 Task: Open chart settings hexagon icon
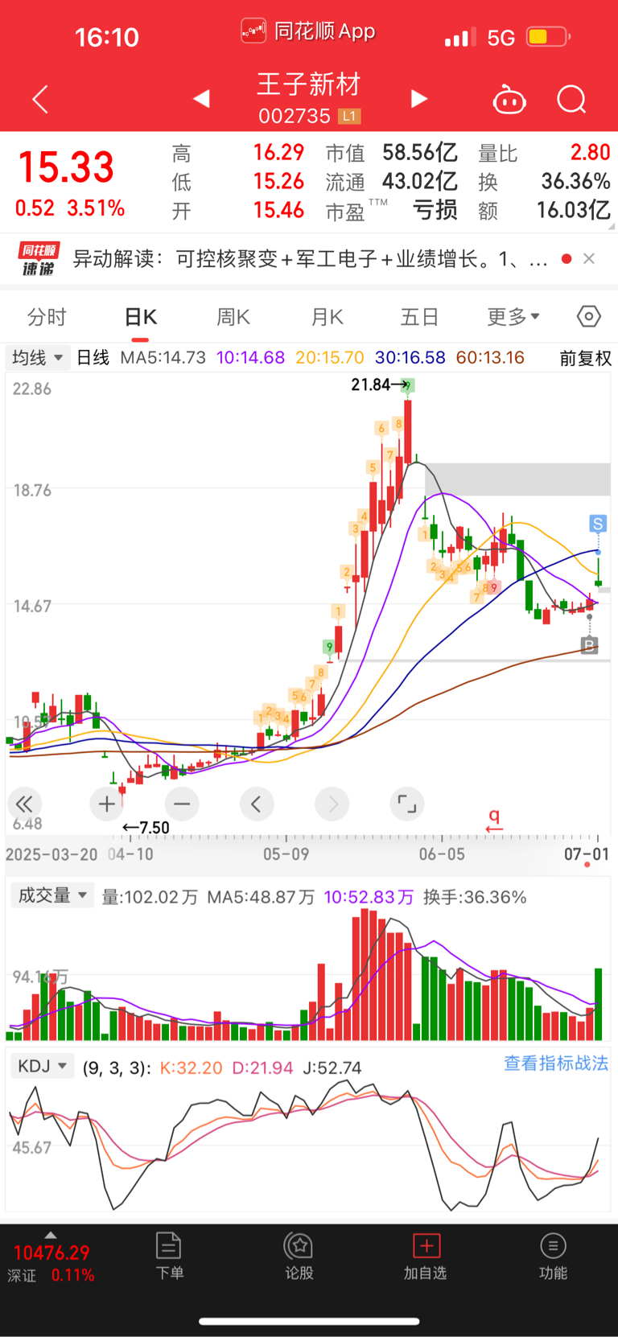point(589,316)
